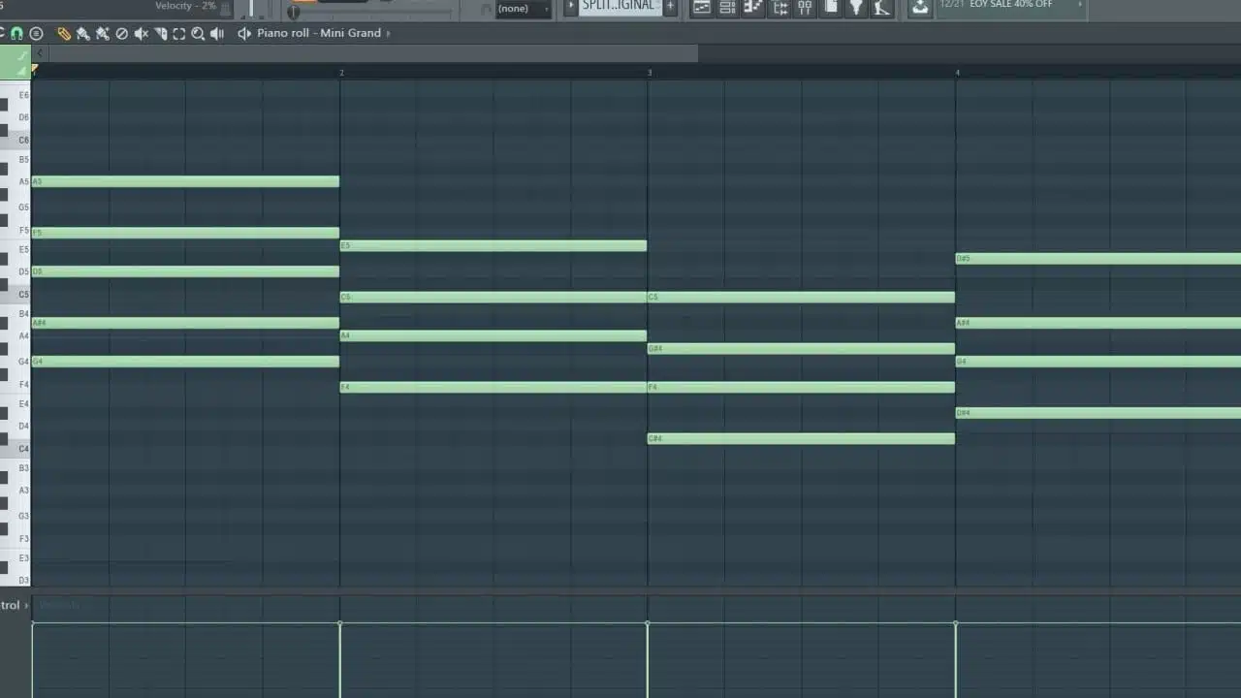Select the D#4 note in bar 4

1098,413
